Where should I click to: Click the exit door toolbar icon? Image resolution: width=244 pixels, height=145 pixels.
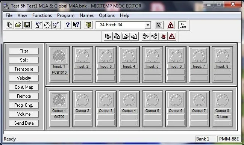[88, 25]
